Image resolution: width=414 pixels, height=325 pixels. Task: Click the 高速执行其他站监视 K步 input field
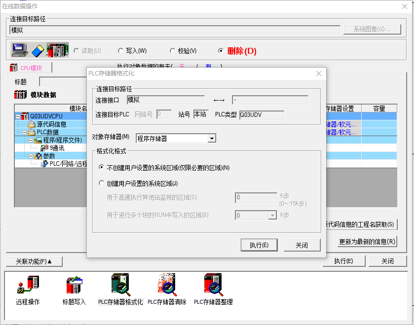tap(256, 198)
